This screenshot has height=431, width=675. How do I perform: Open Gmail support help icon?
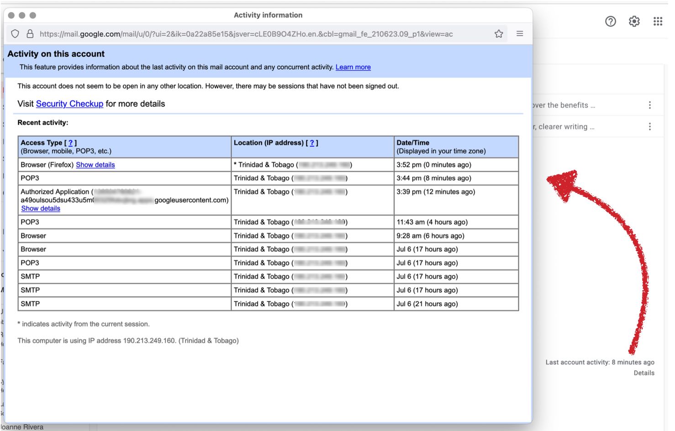coord(610,21)
